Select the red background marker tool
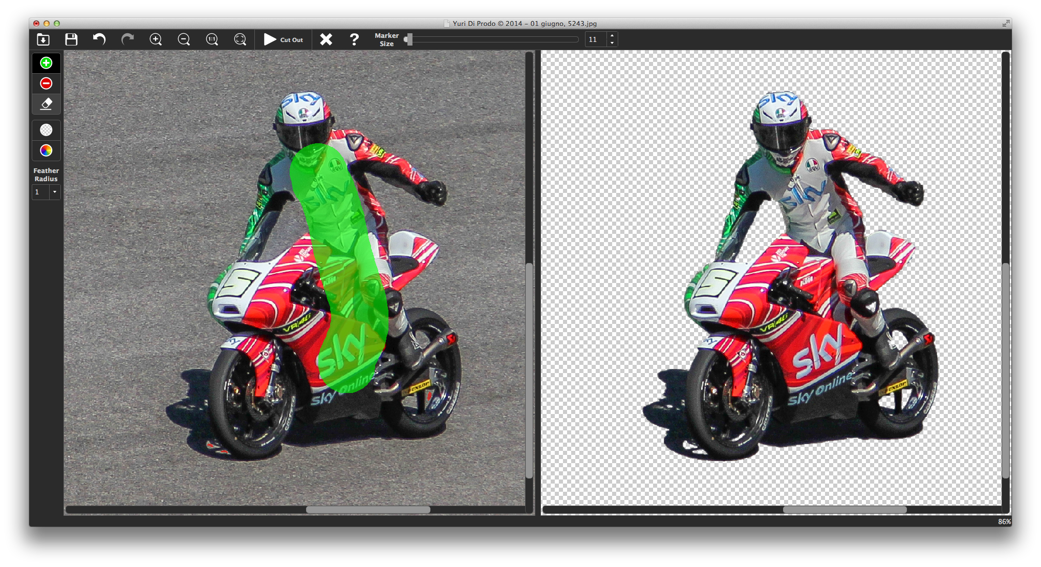 click(x=46, y=83)
